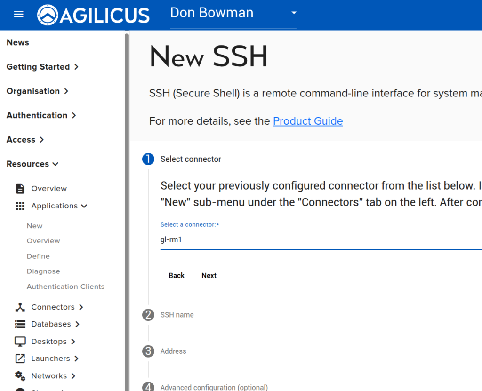
Task: Click the Overview document icon under Resources
Action: pos(20,189)
